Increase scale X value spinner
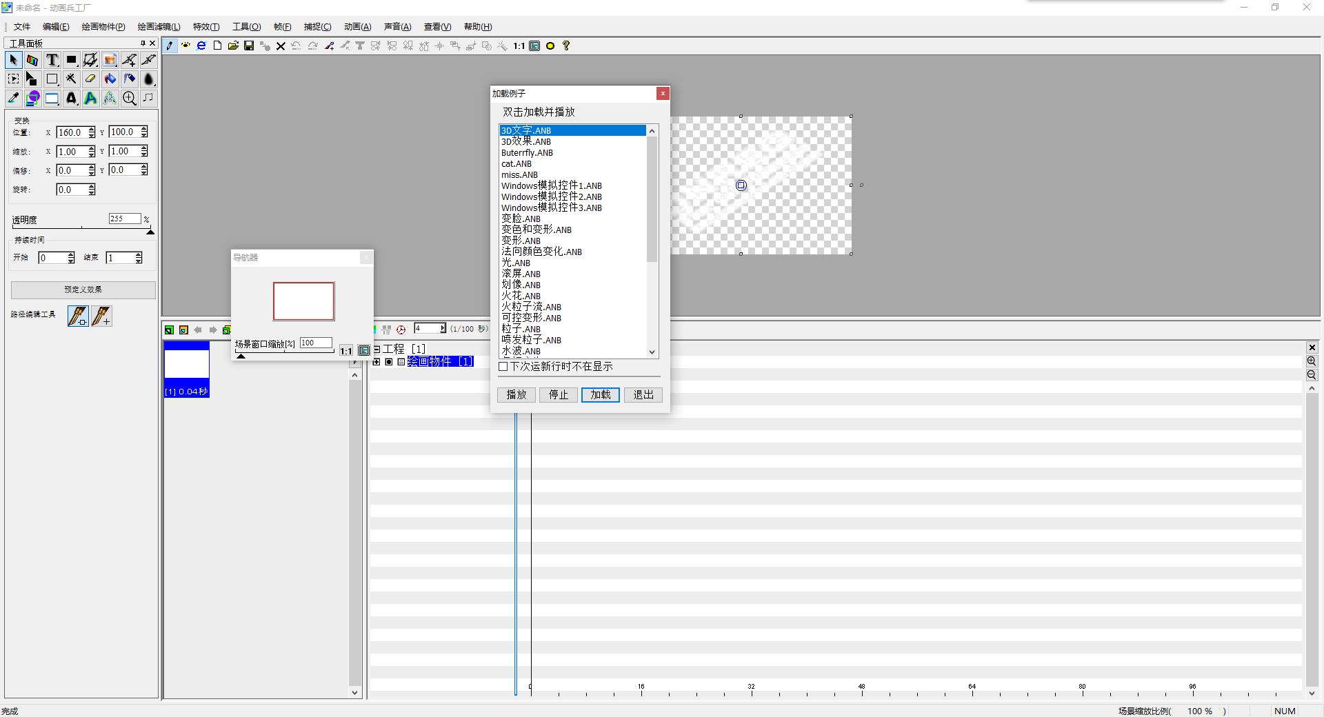 click(92, 148)
